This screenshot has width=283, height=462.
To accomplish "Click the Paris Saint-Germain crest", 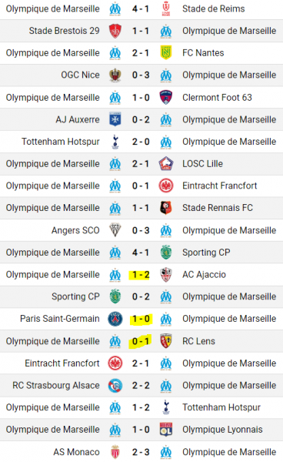I will (x=115, y=319).
